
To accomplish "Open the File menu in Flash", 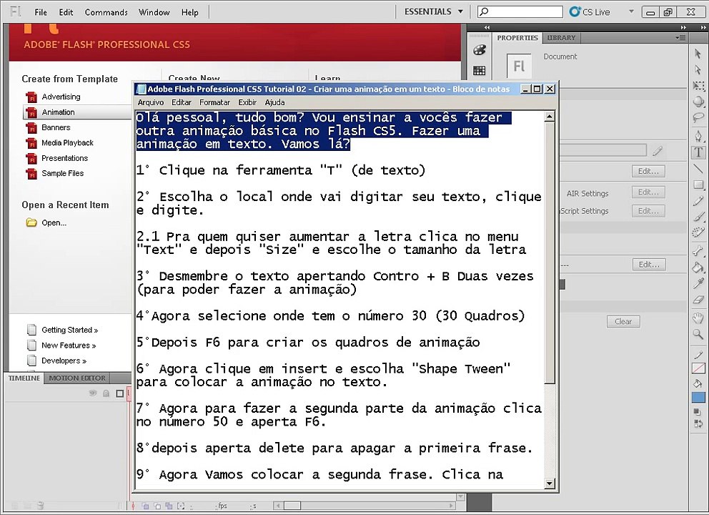I will pyautogui.click(x=41, y=12).
